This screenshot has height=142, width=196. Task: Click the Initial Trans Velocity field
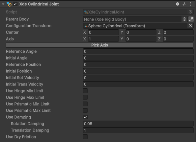[x=138, y=84]
